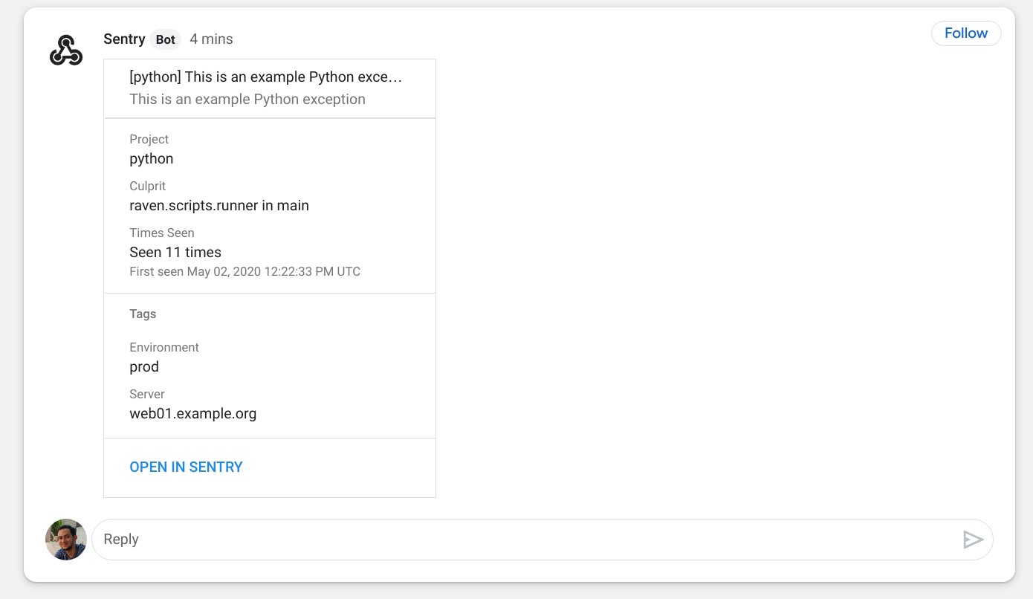
Task: Click the First seen date line
Action: coord(245,271)
